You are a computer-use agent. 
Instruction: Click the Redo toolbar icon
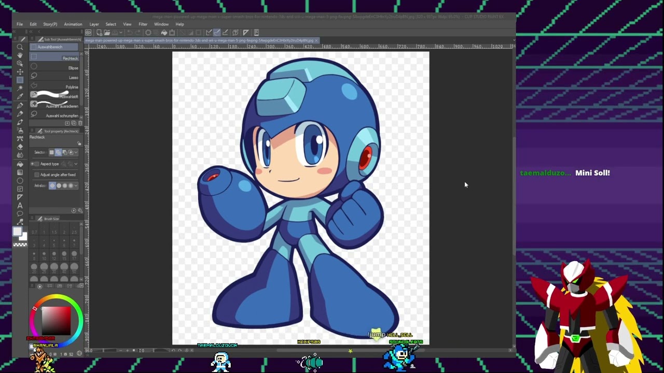138,33
